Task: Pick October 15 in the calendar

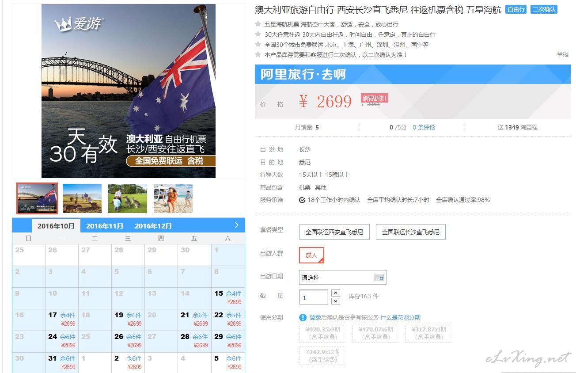Action: [228, 298]
